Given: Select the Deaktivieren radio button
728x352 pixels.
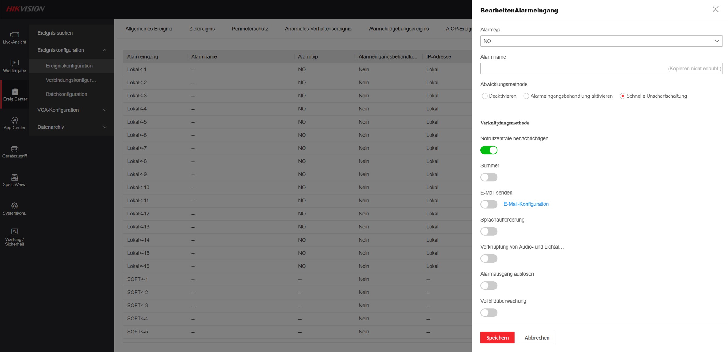Looking at the screenshot, I should (485, 96).
